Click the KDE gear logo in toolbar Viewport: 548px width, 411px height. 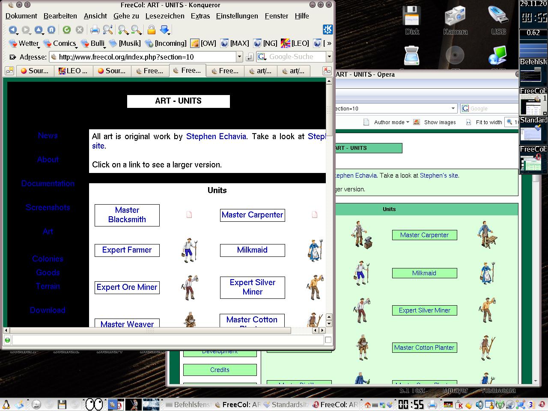(x=328, y=29)
